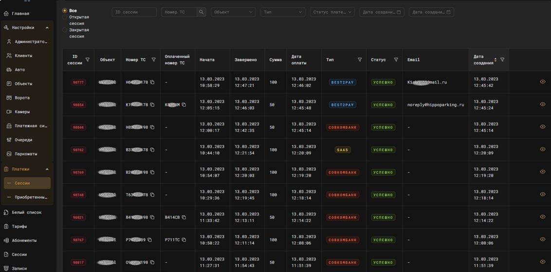Screen dimensions: 551x272
Task: Choose Закрытая сессия radio option
Action: [x=65, y=30]
